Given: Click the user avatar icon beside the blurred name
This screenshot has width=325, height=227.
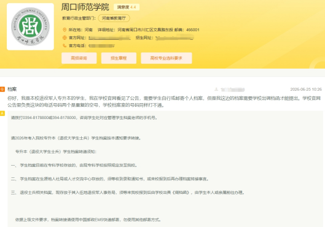Looking at the screenshot, I should 216,89.
